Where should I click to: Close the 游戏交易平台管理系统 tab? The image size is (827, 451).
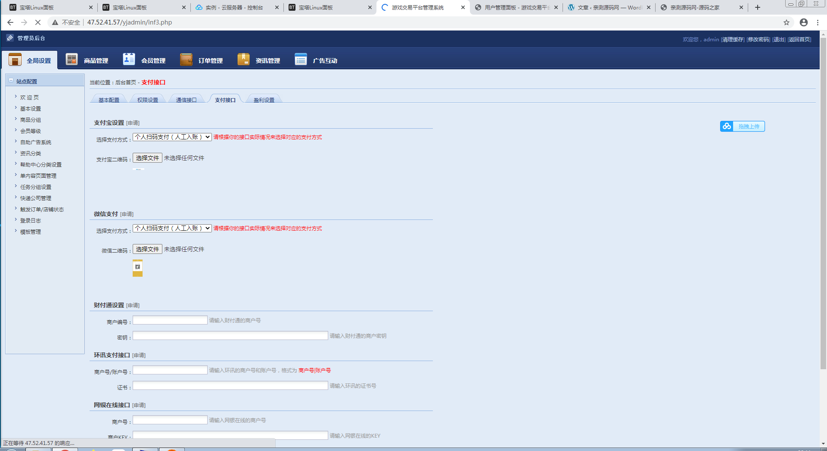click(463, 7)
